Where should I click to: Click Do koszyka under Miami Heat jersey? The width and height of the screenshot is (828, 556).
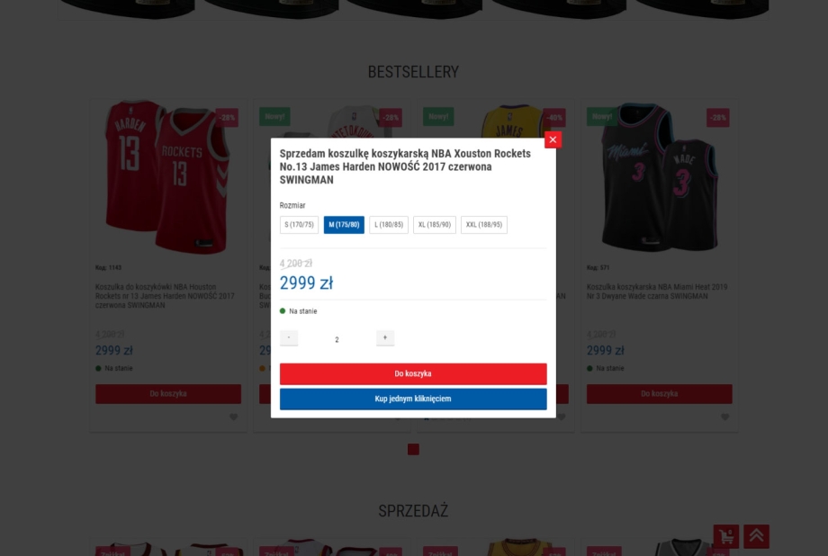tap(659, 394)
